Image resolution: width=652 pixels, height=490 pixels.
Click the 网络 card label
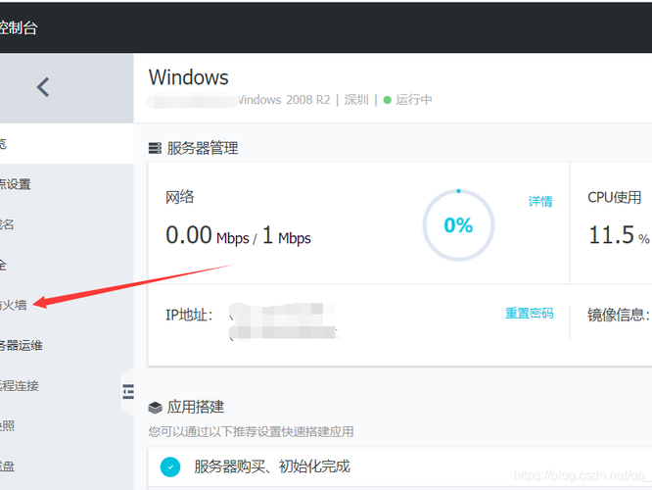(179, 197)
